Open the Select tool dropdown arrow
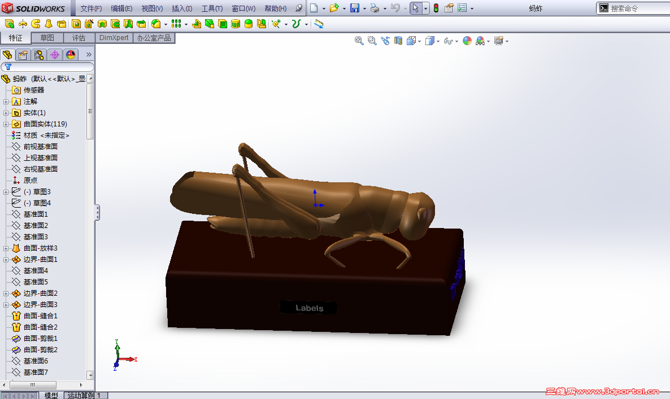 pyautogui.click(x=425, y=8)
